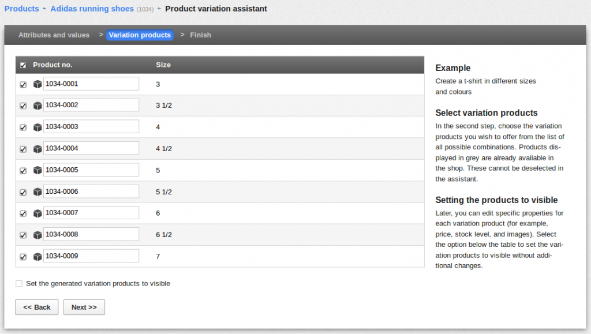Click product box icon for 1034-0008
591x334 pixels.
(38, 235)
